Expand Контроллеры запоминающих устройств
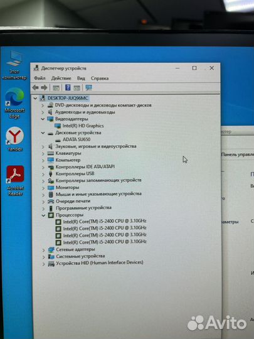 coord(43,181)
